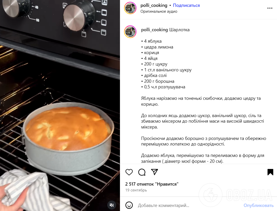
Task: Open comments via speech bubble icon
Action: pos(142,172)
